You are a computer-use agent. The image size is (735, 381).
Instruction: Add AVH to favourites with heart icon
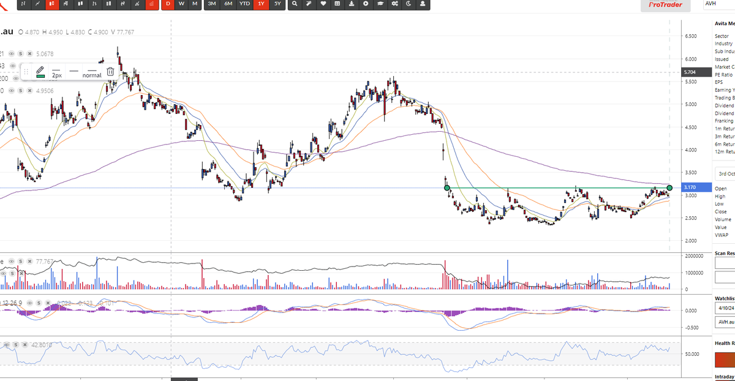pyautogui.click(x=323, y=4)
